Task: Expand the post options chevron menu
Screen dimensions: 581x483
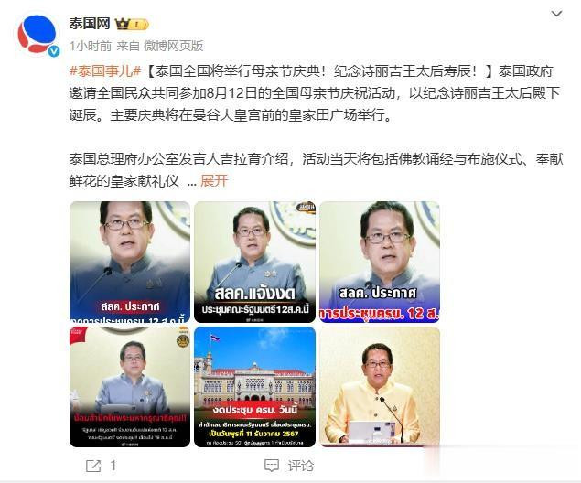Action: point(556,14)
